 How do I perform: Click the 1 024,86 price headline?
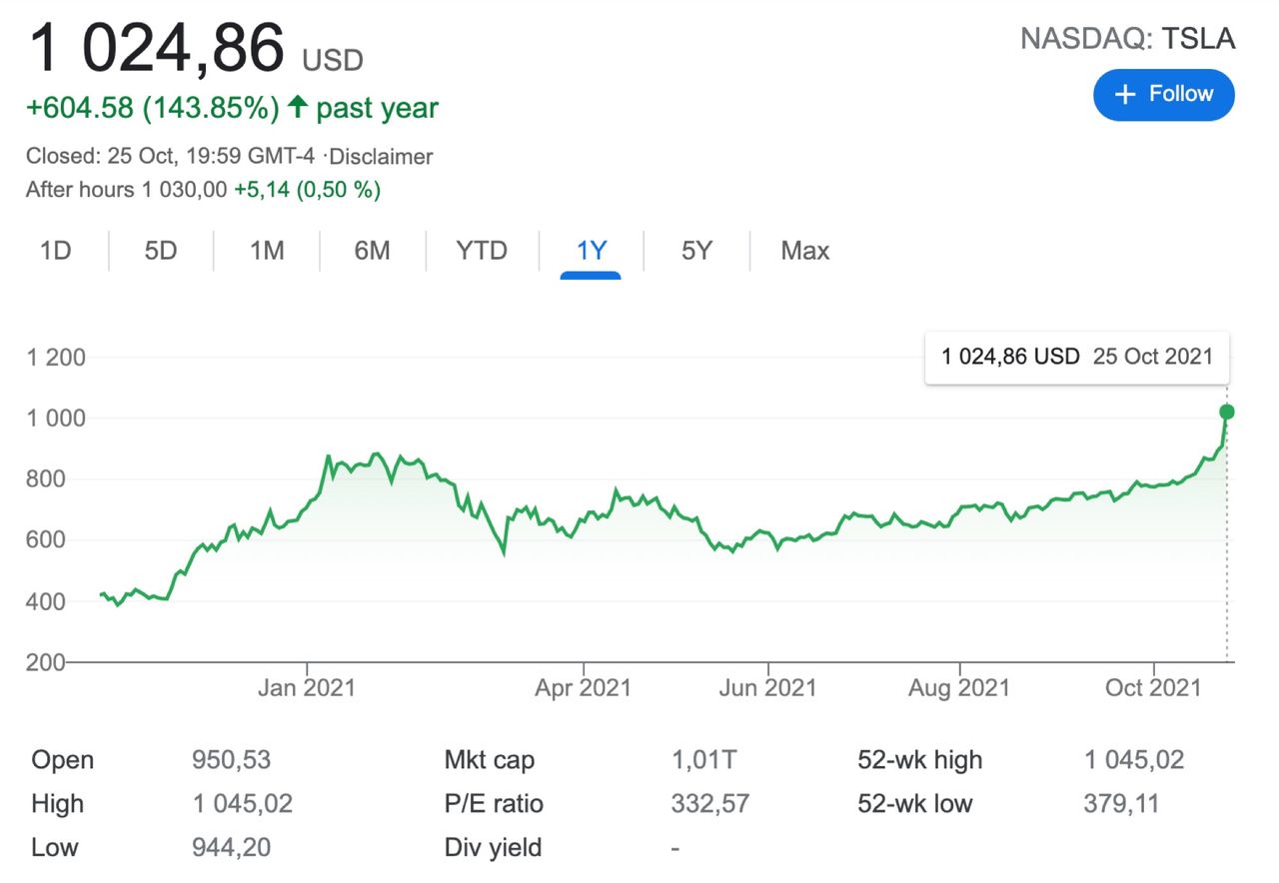click(157, 50)
